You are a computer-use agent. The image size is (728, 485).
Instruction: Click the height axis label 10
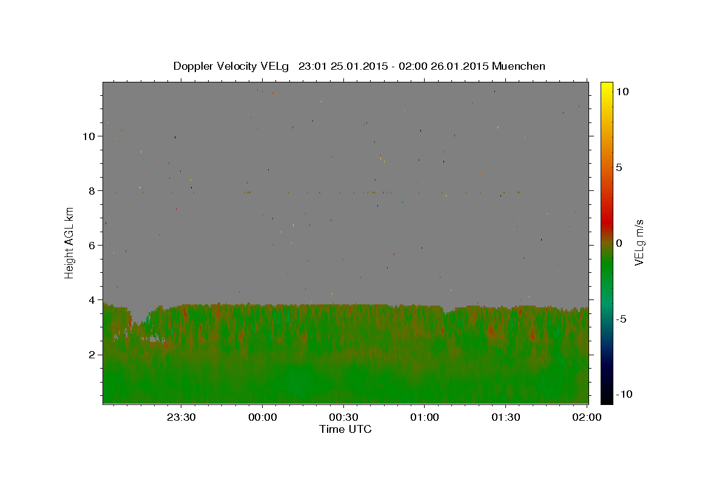click(x=90, y=136)
